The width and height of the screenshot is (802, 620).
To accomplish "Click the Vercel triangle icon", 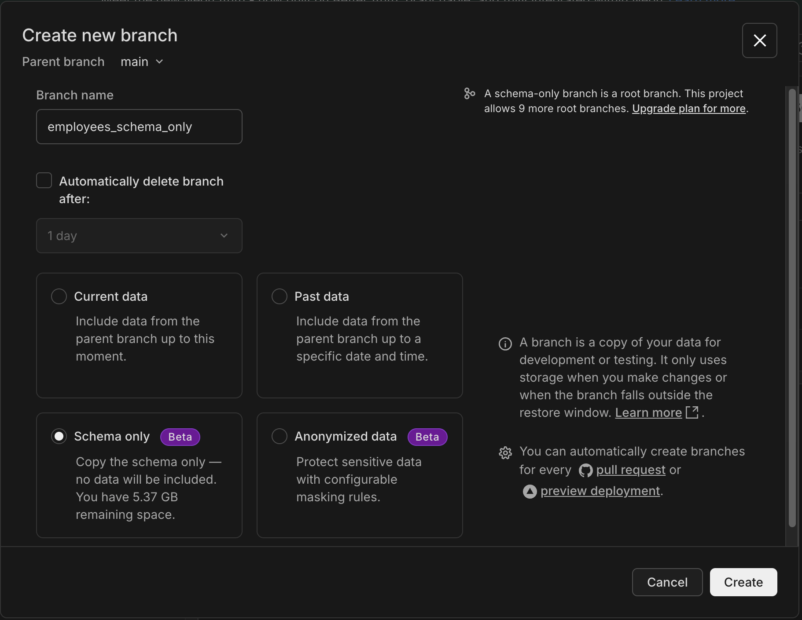I will tap(530, 491).
